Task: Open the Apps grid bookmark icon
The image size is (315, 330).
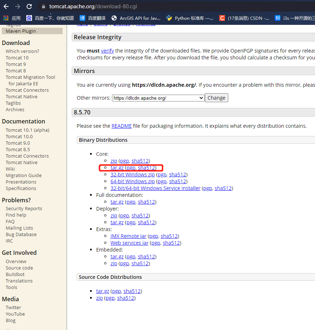Action: point(6,18)
